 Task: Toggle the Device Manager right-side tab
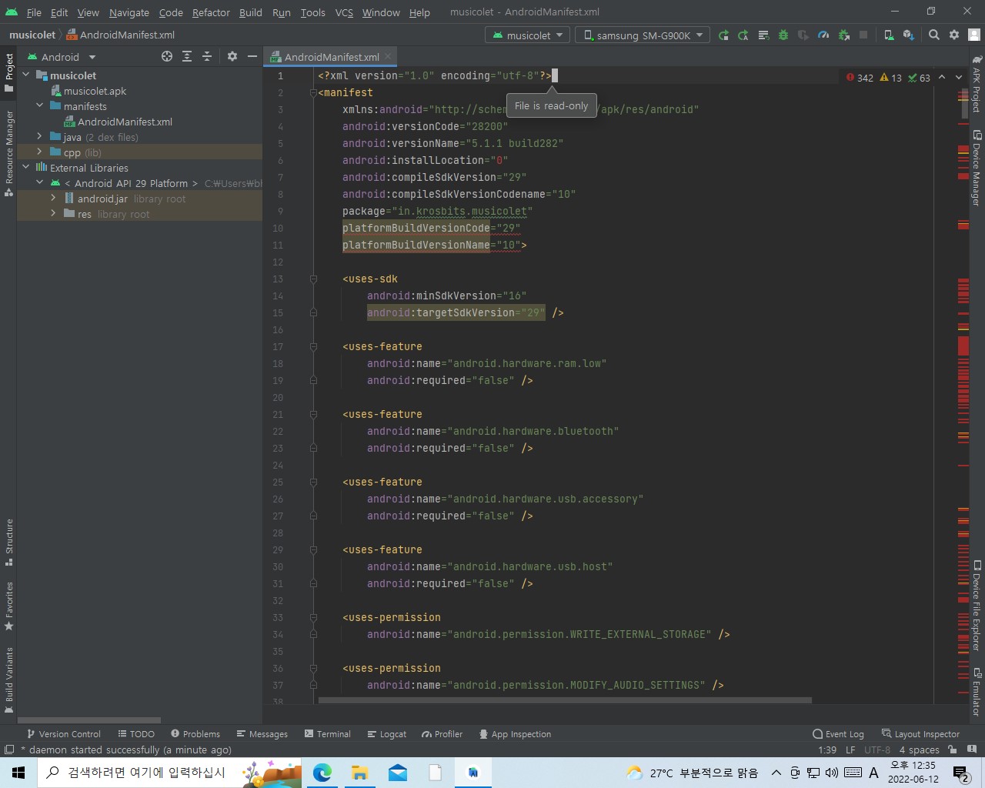[977, 168]
